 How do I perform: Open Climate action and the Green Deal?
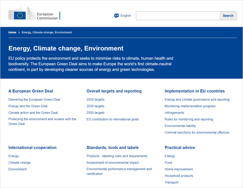pyautogui.click(x=33, y=113)
